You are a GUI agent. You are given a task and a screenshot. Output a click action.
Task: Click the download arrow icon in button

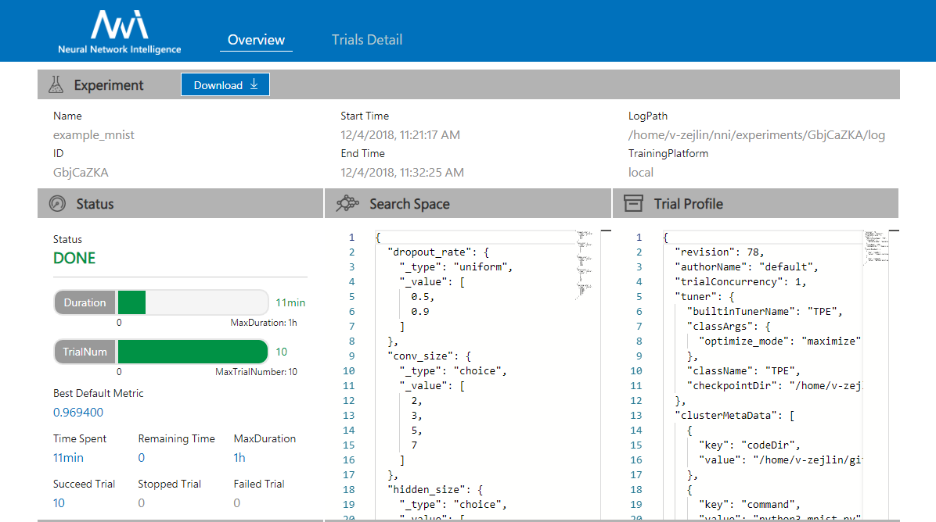[x=254, y=84]
